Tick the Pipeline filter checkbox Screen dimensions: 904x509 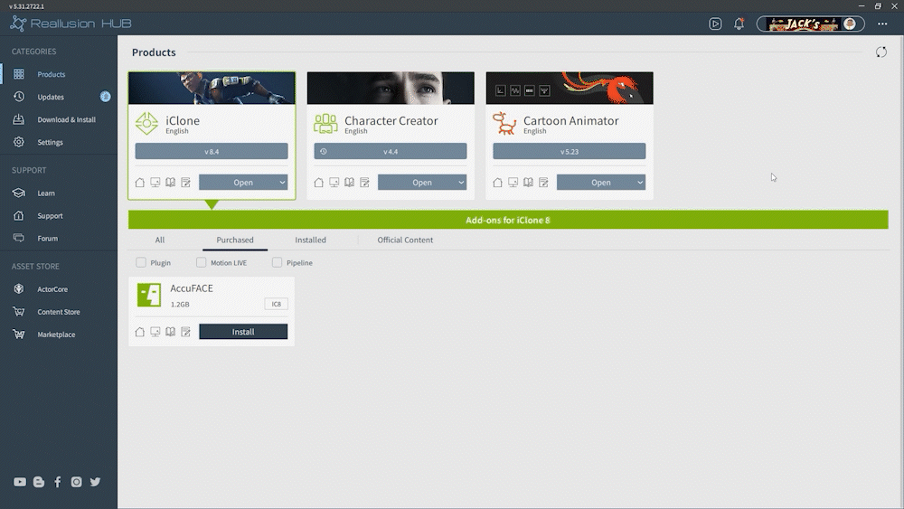278,263
